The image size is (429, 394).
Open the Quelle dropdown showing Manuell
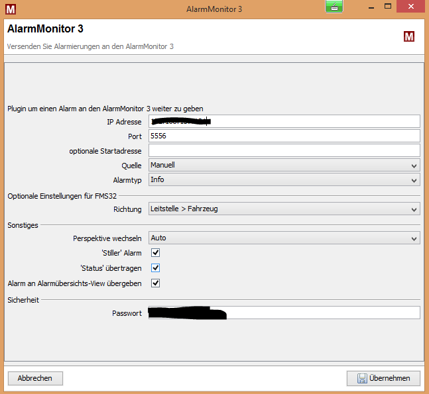[x=284, y=165]
